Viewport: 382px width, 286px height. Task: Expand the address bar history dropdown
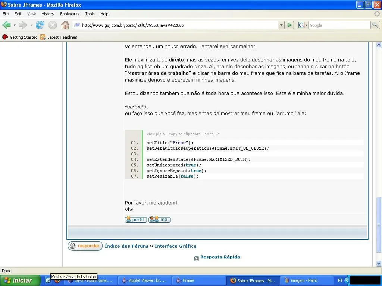pos(281,25)
